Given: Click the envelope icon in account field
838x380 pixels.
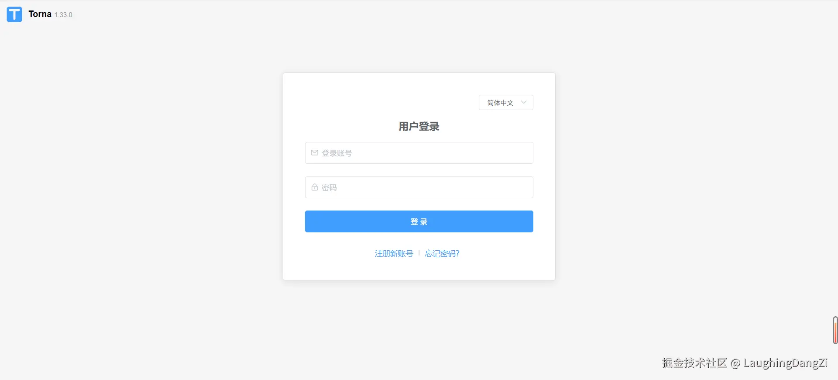Looking at the screenshot, I should tap(314, 153).
